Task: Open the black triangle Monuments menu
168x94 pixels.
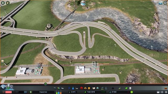Action: [x=113, y=88]
